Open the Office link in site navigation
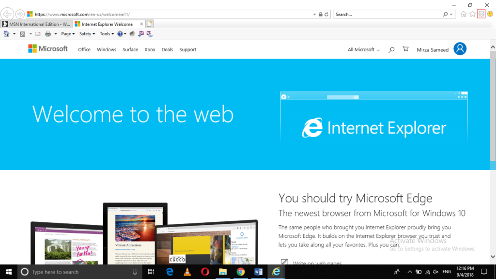The height and width of the screenshot is (279, 496). click(84, 50)
